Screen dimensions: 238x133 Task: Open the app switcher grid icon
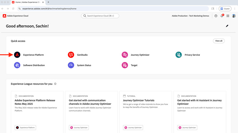coord(228,16)
